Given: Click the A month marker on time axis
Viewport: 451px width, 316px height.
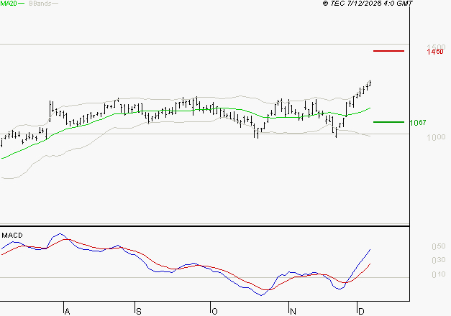Looking at the screenshot, I should click(x=67, y=311).
